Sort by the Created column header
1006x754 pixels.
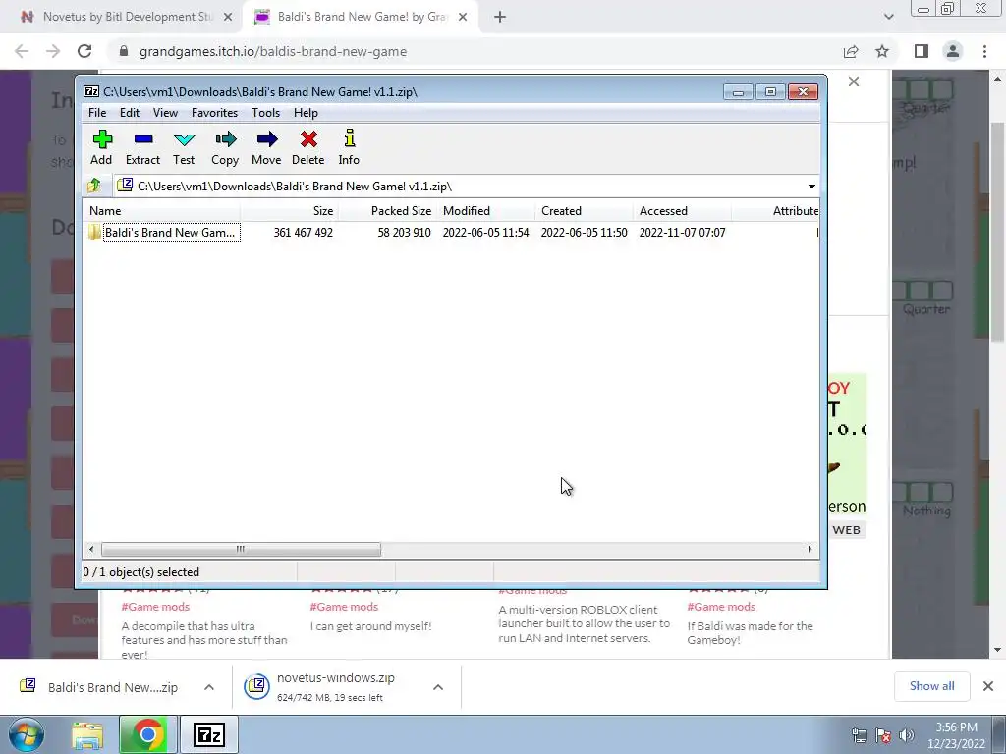(x=584, y=211)
